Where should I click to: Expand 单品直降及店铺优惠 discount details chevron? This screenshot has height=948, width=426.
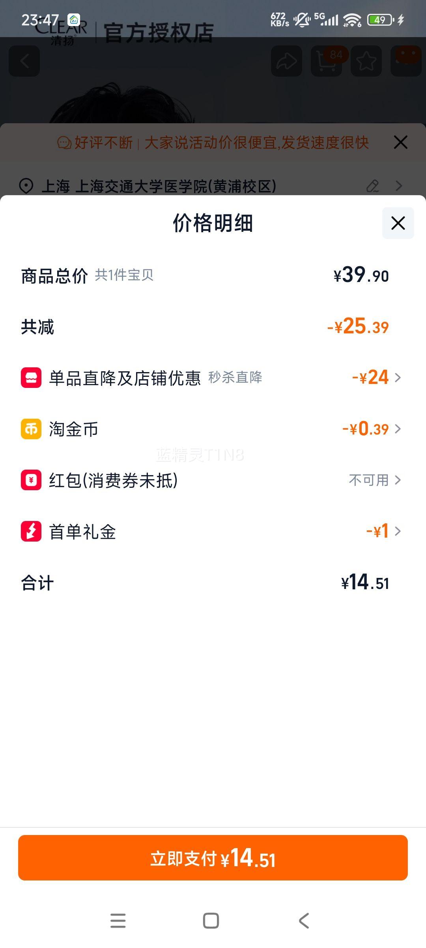(x=398, y=378)
